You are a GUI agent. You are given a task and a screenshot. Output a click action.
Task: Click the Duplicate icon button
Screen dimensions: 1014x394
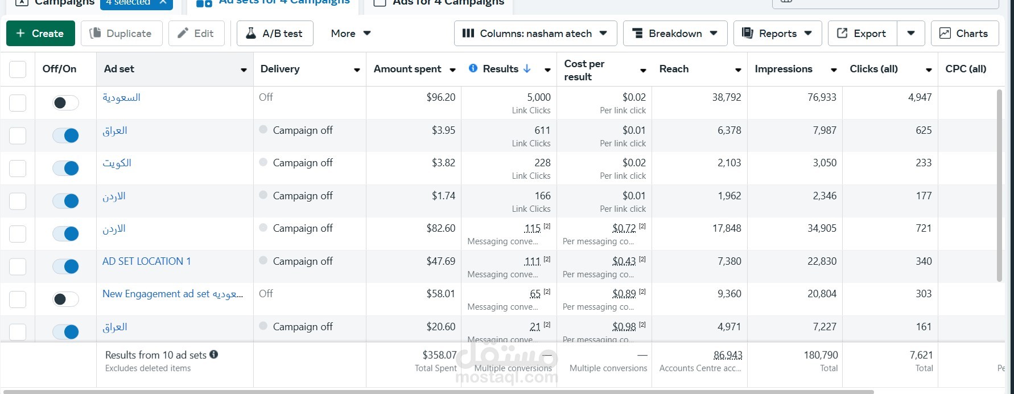coord(95,34)
